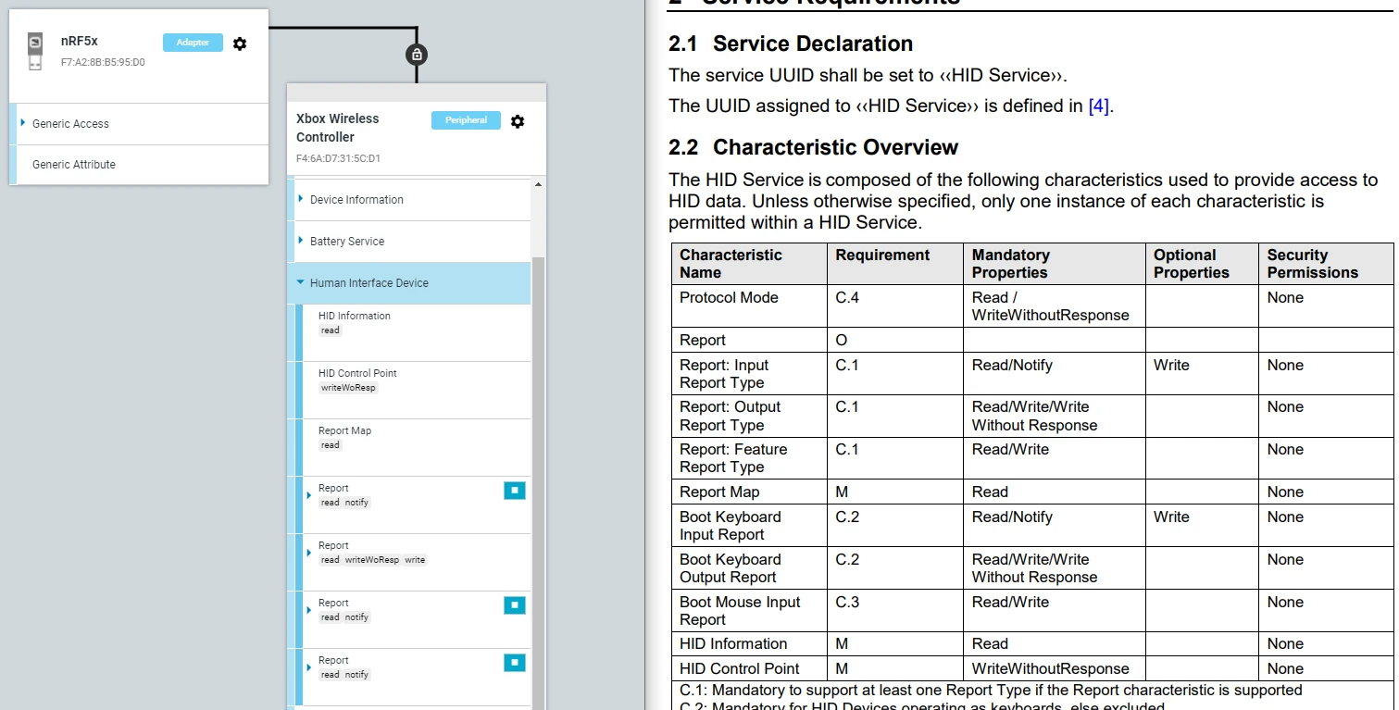Image resolution: width=1399 pixels, height=710 pixels.
Task: Expand the Generic Access service
Action: [x=23, y=123]
